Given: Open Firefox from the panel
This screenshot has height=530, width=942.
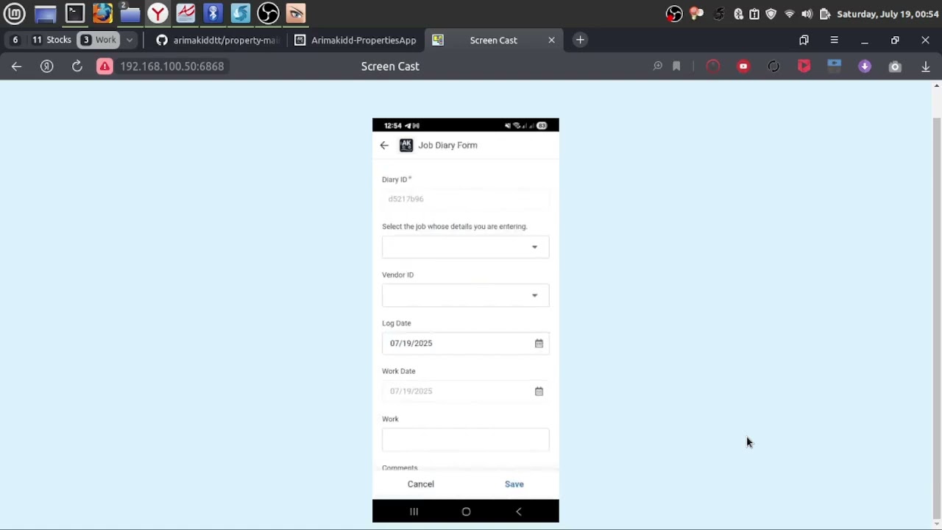Looking at the screenshot, I should pyautogui.click(x=102, y=13).
